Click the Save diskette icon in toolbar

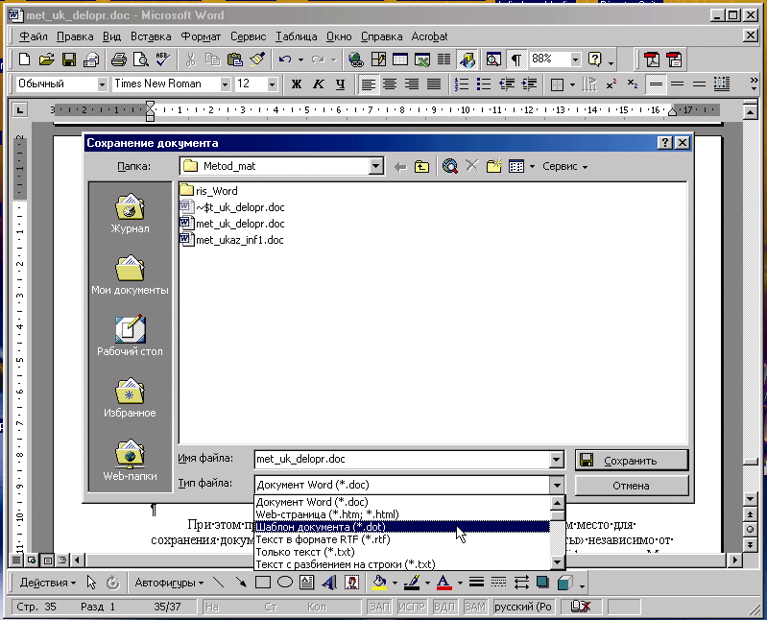click(69, 60)
